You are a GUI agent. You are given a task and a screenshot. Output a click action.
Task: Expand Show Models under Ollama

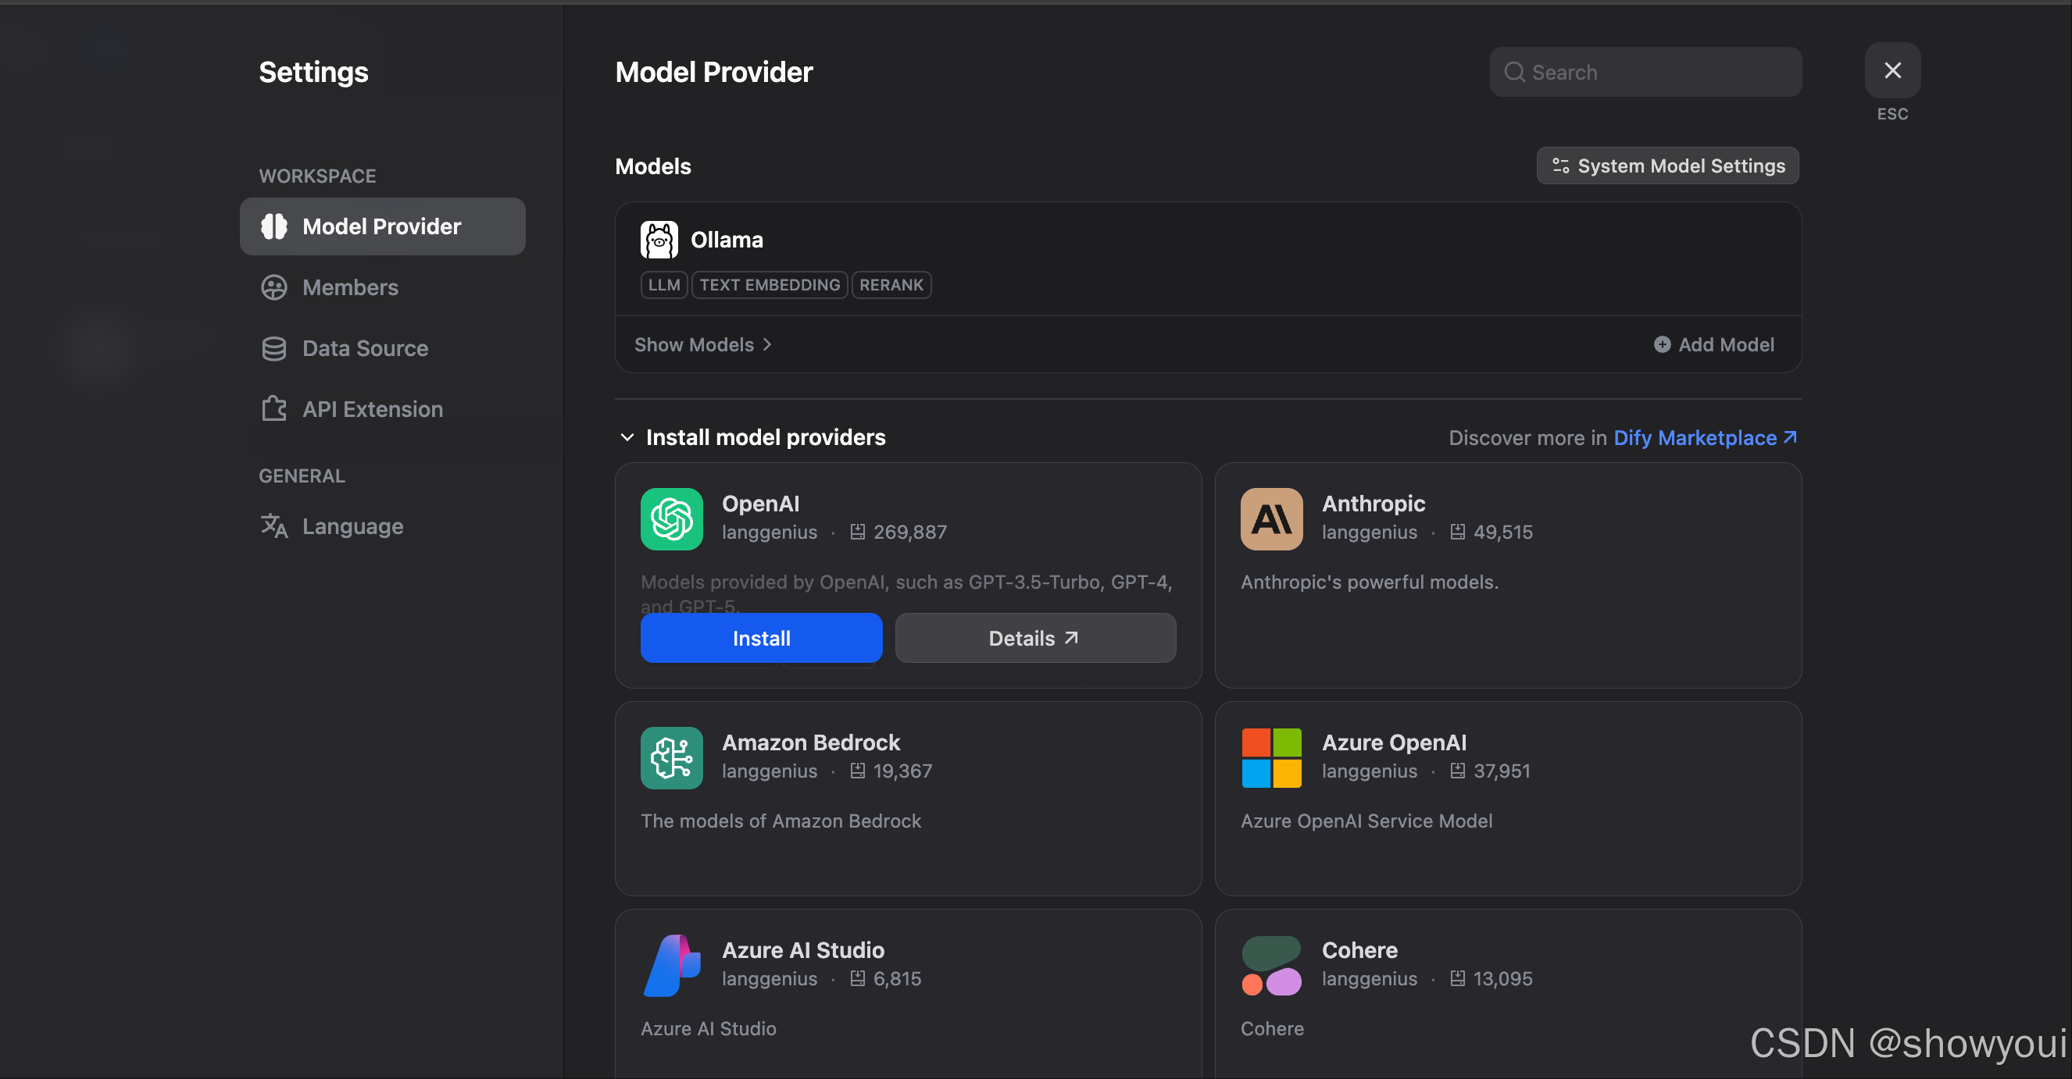tap(702, 344)
